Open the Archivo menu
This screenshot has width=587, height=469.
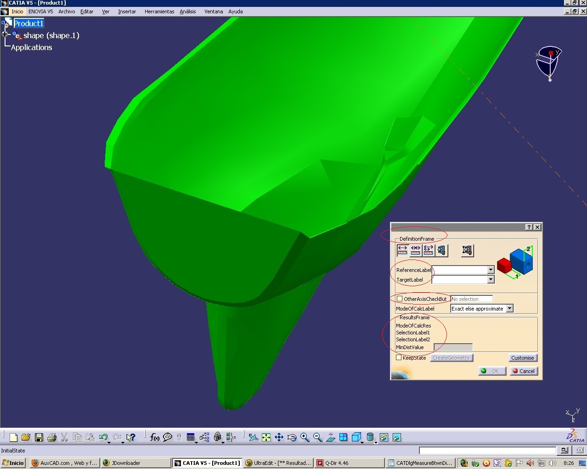coord(67,11)
